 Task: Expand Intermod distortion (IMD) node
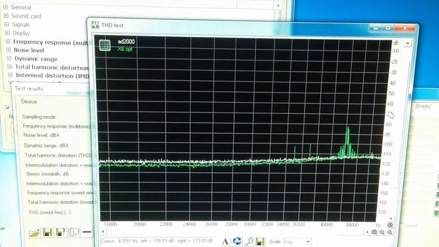click(10, 75)
